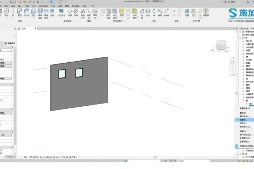The height and width of the screenshot is (169, 254).
Task: Select the Roof (屋顶) tool
Action: pyautogui.click(x=20, y=13)
